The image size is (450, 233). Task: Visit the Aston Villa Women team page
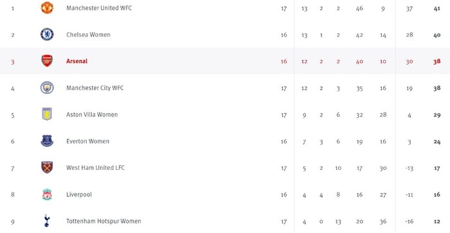[x=92, y=115]
